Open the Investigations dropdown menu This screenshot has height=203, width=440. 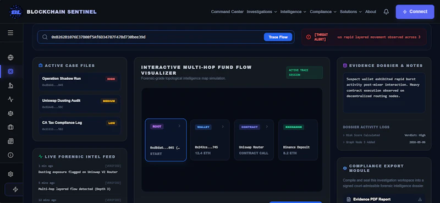tap(262, 12)
